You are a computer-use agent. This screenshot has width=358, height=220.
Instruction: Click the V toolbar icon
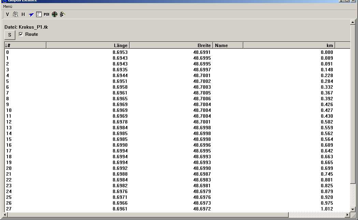pyautogui.click(x=8, y=14)
